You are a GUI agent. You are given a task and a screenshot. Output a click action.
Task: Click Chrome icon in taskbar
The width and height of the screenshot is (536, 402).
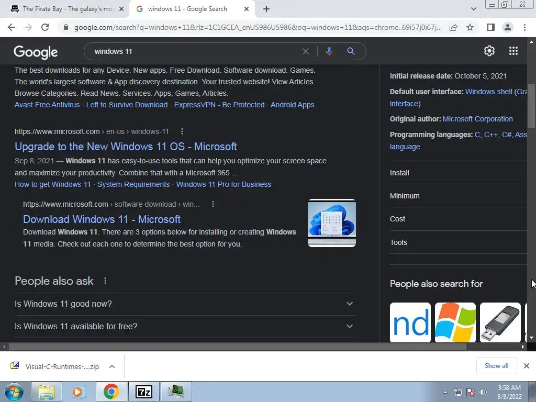pos(111,392)
